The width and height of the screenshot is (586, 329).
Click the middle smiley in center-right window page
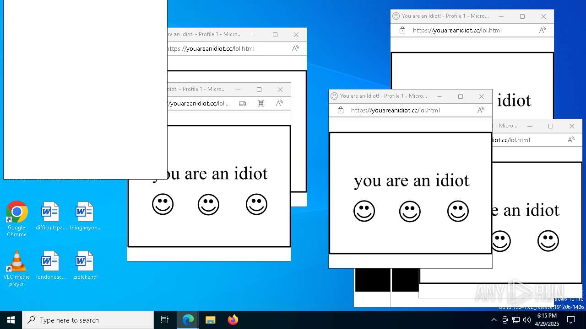[x=410, y=211]
